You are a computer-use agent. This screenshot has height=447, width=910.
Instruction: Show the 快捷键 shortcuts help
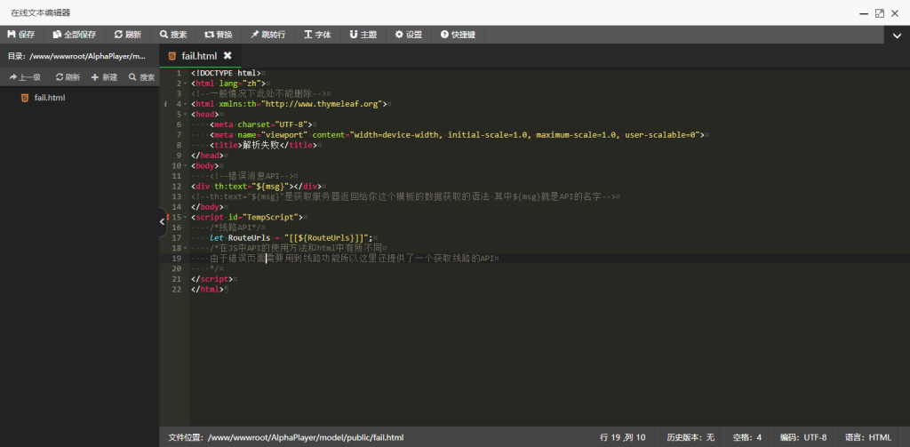coord(458,35)
